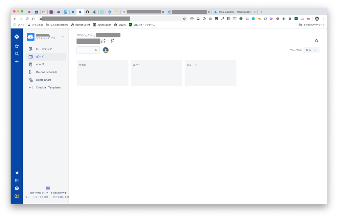Image resolution: width=338 pixels, height=218 pixels.
Task: Open notifications megaphone icon in blue sidebar
Action: point(17,173)
